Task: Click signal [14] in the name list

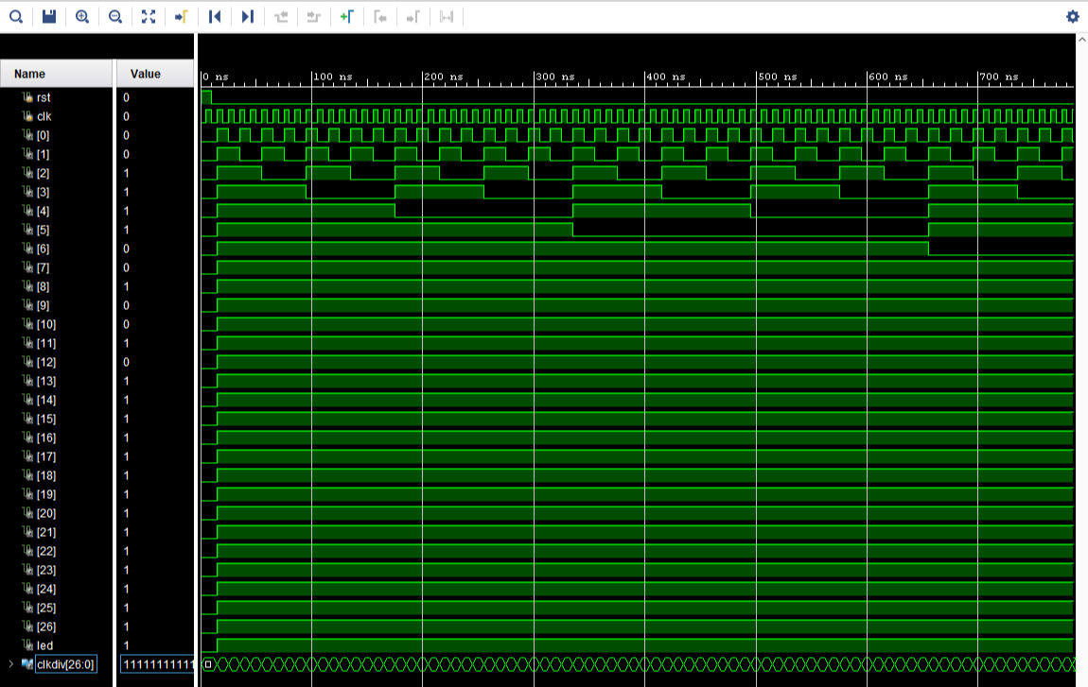Action: pyautogui.click(x=43, y=400)
